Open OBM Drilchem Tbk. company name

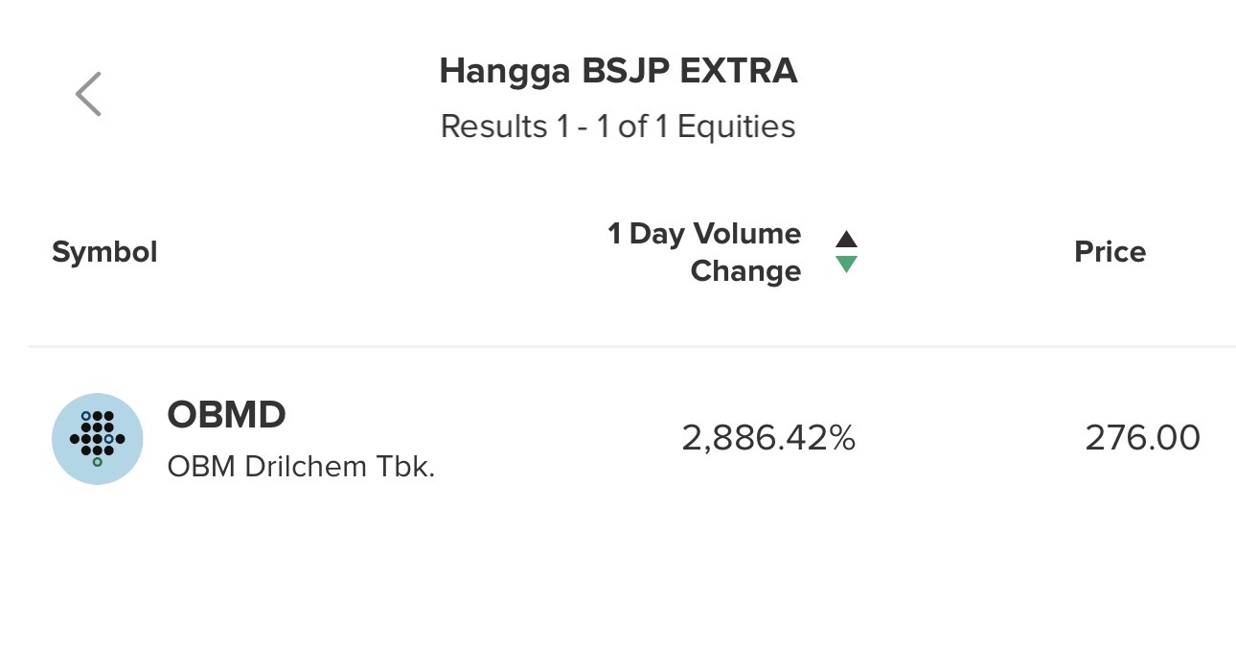tap(301, 467)
